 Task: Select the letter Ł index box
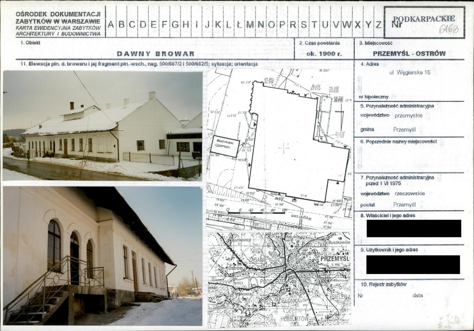(x=239, y=24)
